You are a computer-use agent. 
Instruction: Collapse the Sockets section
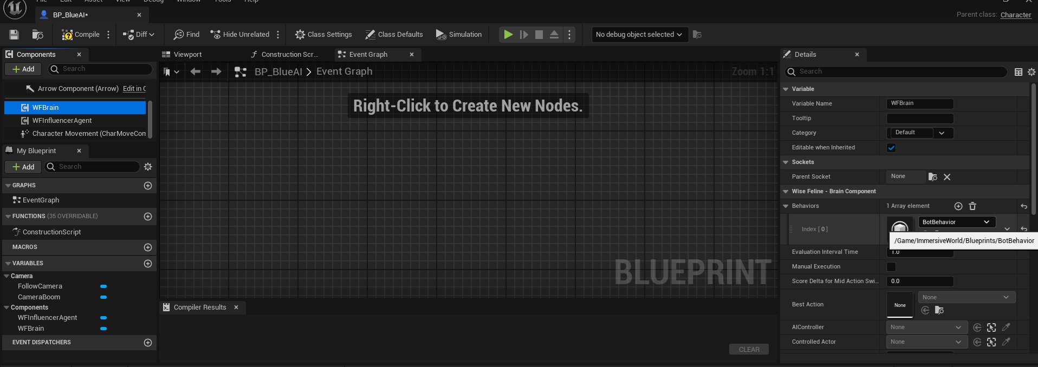pyautogui.click(x=786, y=162)
